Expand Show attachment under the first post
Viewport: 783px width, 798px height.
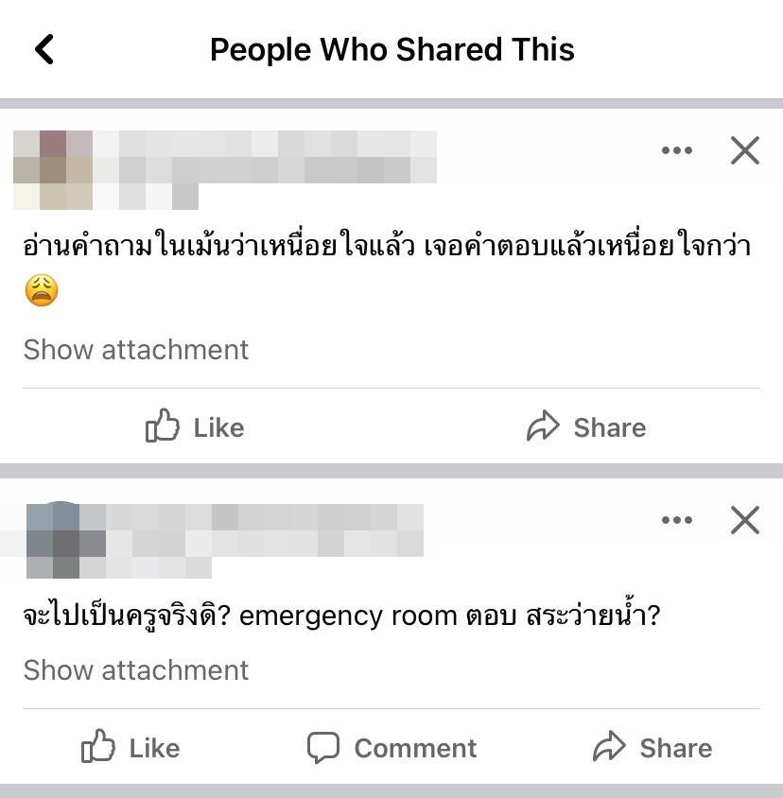[136, 350]
